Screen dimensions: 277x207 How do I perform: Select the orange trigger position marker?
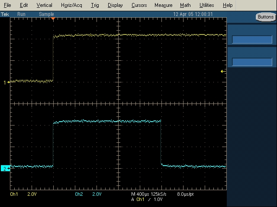(x=53, y=19)
